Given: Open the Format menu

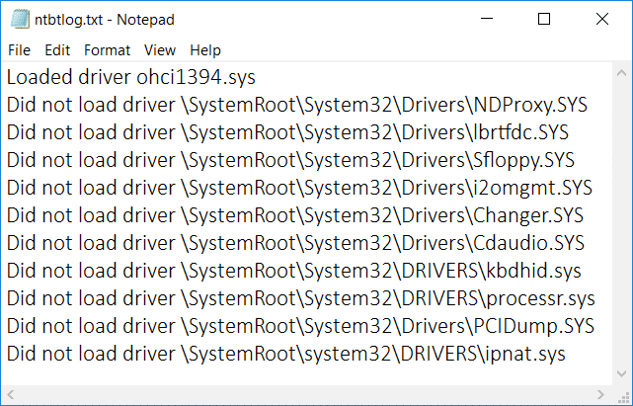Looking at the screenshot, I should point(107,49).
